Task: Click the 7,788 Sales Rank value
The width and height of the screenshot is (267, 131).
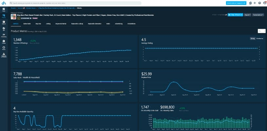Action: 17,74
